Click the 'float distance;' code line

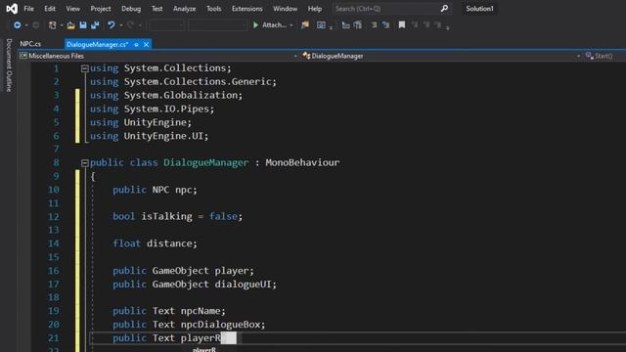[x=155, y=243]
